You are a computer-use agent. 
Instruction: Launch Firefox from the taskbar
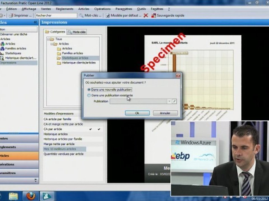[31, 196]
